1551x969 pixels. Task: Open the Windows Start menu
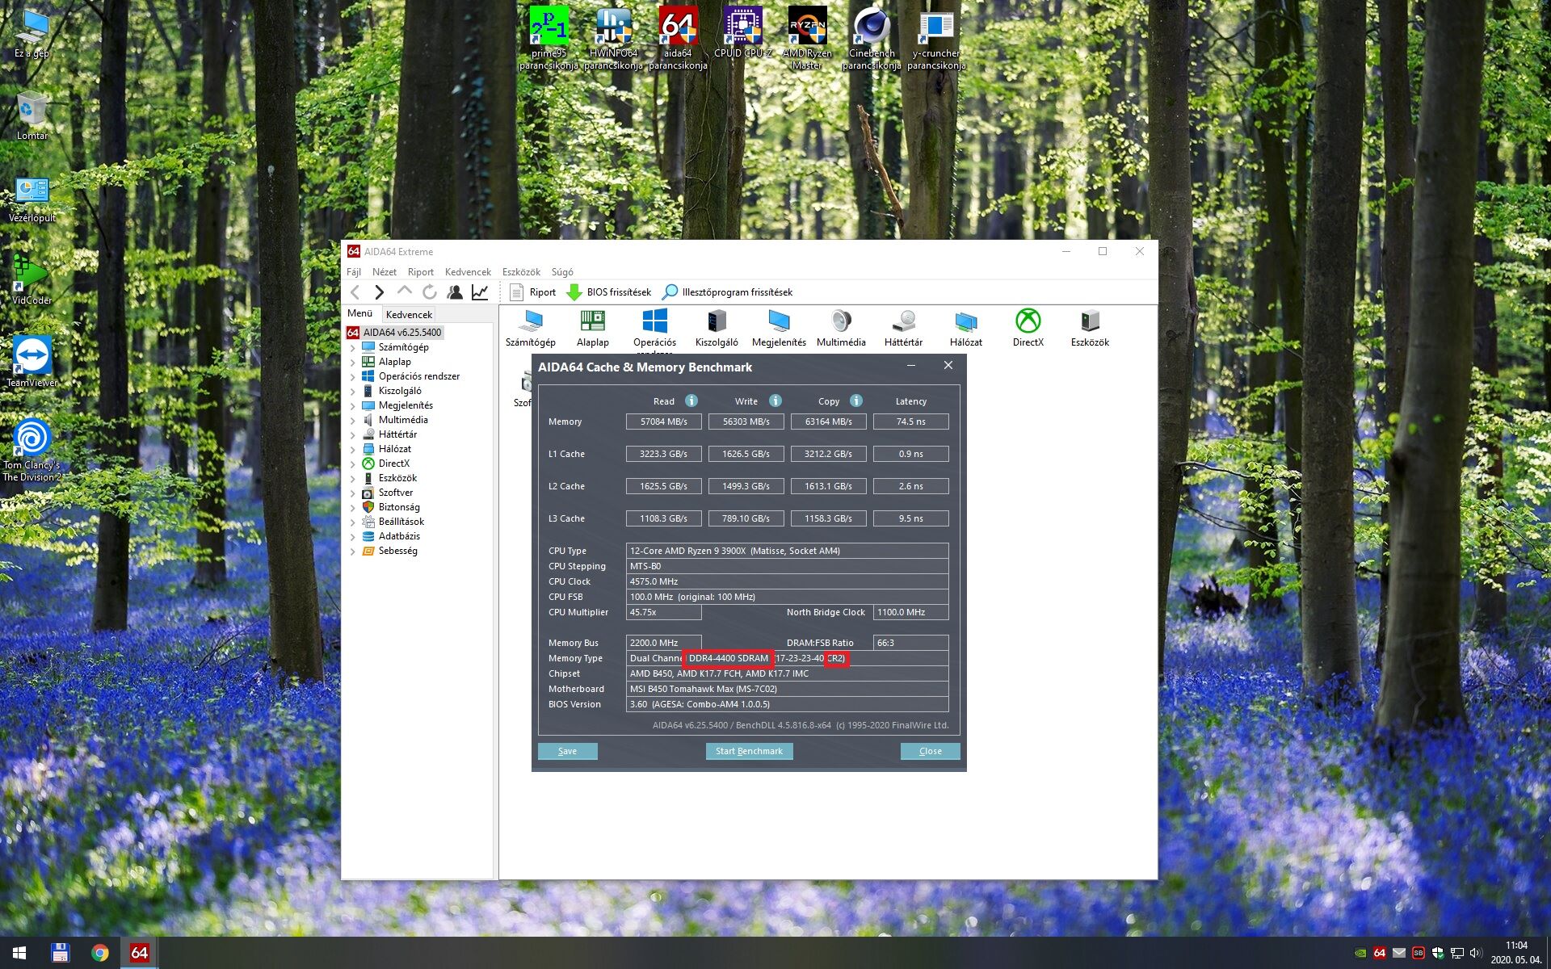click(x=19, y=953)
